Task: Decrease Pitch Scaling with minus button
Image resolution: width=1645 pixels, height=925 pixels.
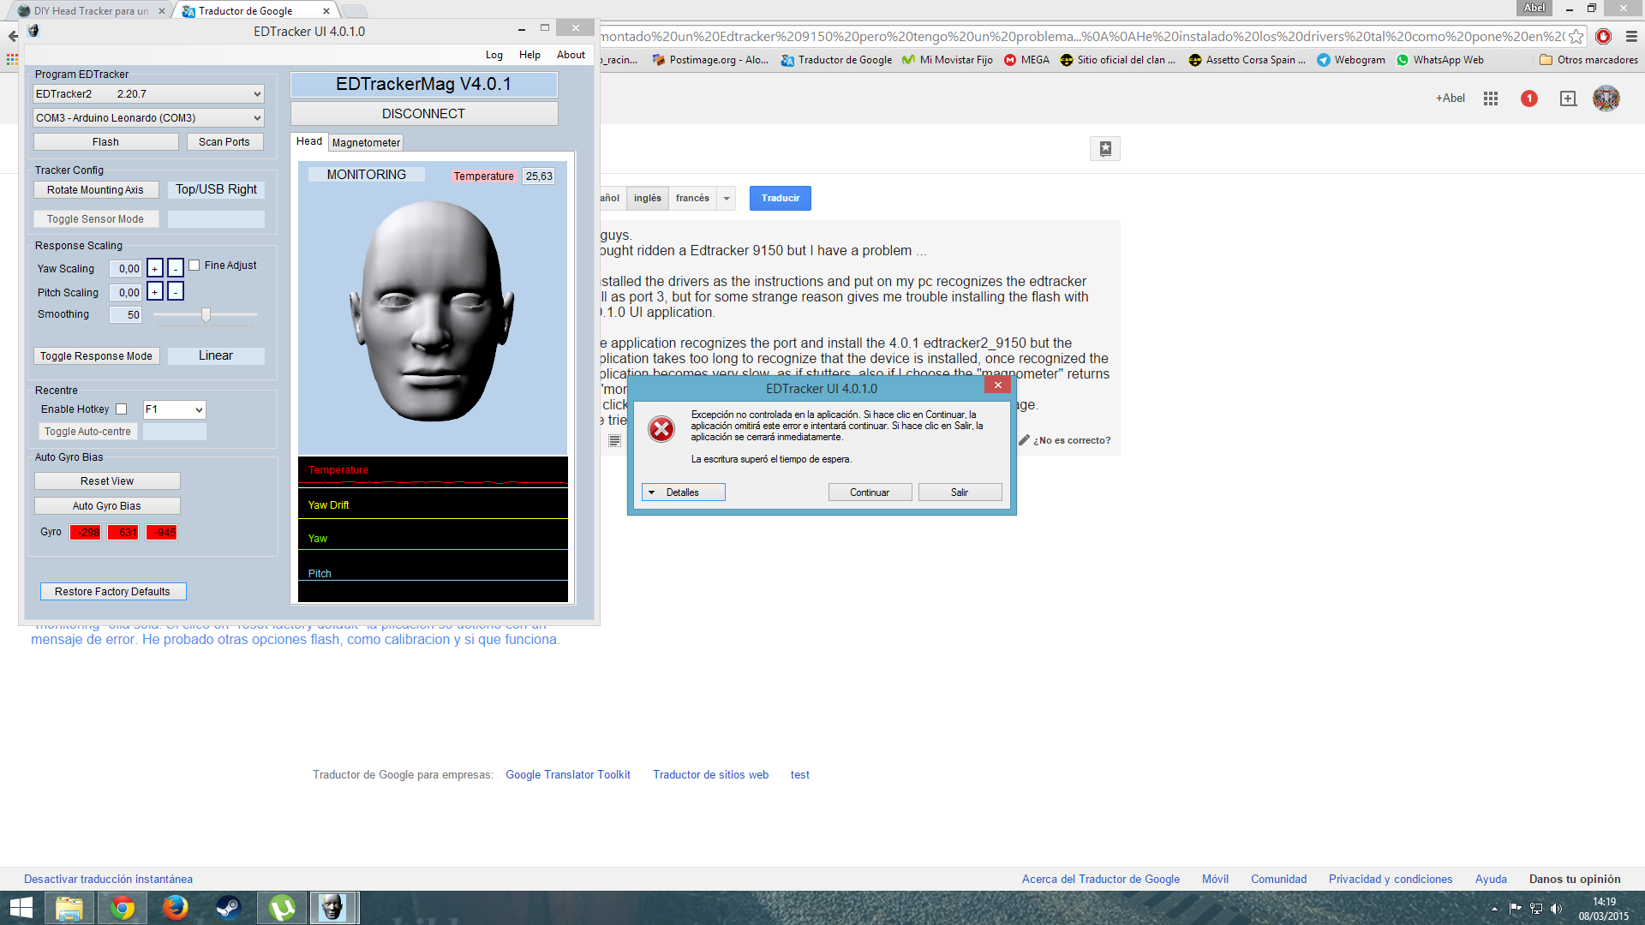Action: pyautogui.click(x=176, y=292)
